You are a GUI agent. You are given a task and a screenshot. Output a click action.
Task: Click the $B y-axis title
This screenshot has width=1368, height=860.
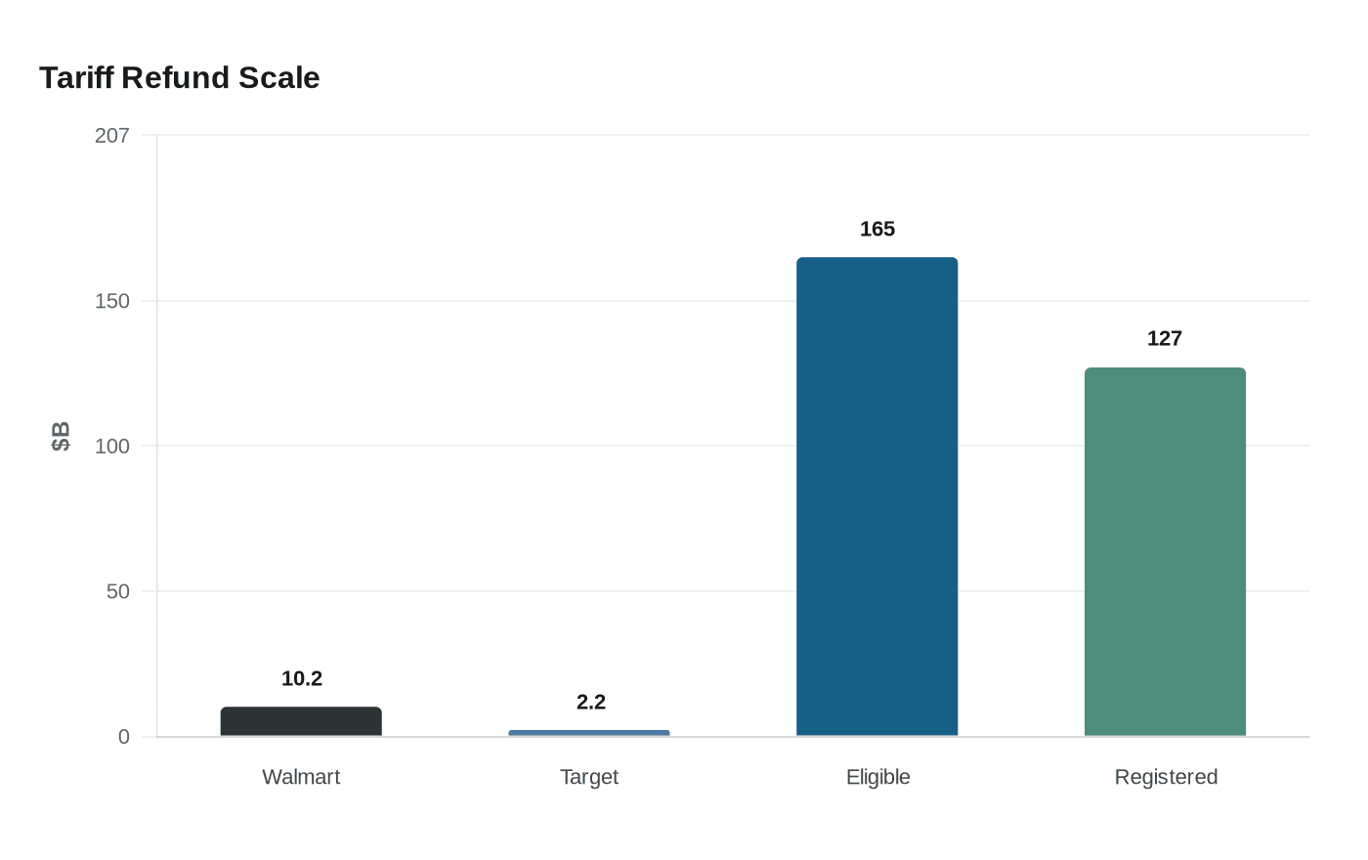click(x=61, y=436)
